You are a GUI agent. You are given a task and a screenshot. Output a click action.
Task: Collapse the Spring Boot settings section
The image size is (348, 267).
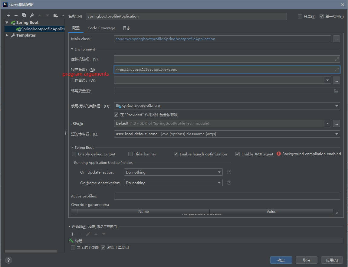point(72,148)
